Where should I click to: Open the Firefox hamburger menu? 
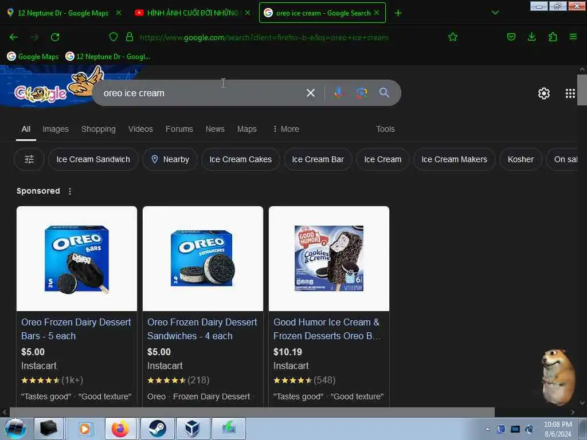point(573,37)
